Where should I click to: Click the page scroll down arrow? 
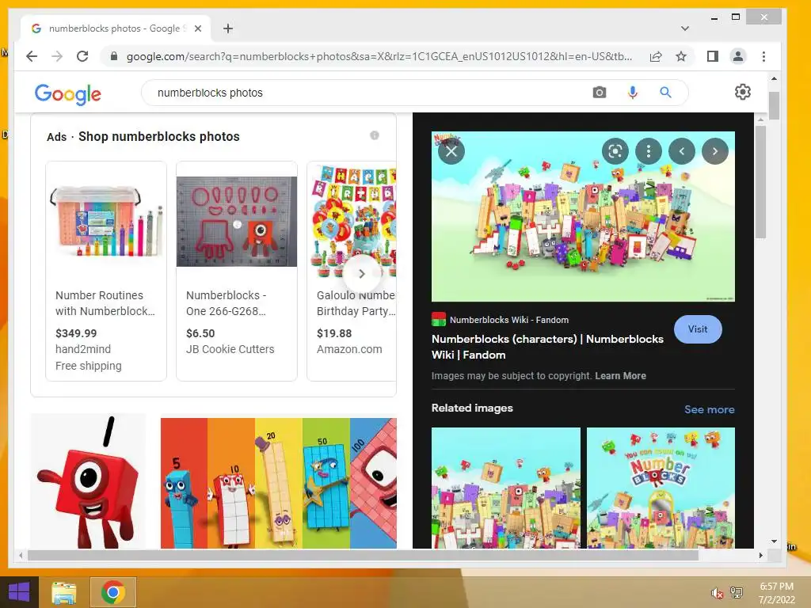click(x=774, y=541)
